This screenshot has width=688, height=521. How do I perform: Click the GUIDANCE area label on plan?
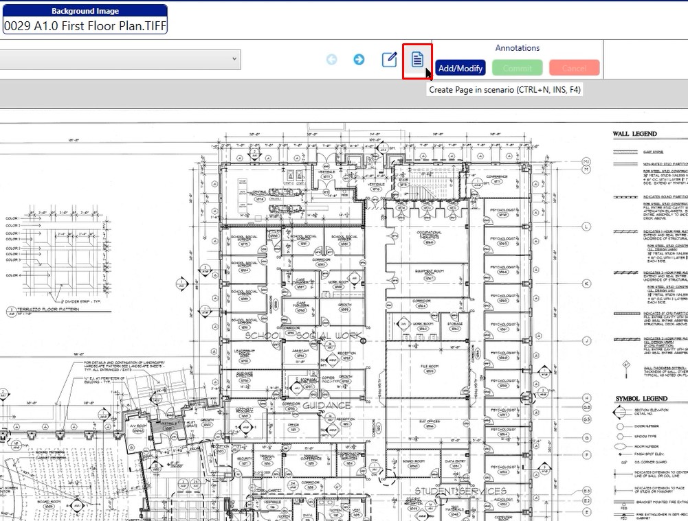click(x=326, y=406)
